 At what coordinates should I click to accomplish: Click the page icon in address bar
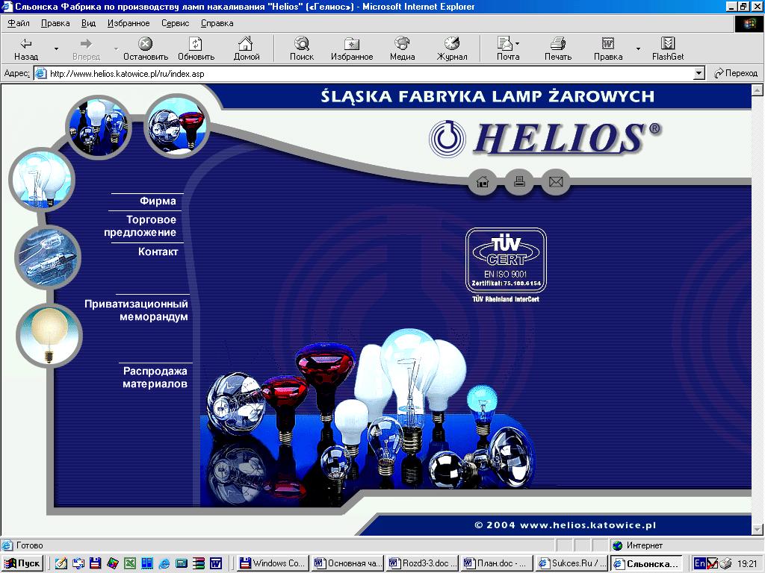coord(41,74)
